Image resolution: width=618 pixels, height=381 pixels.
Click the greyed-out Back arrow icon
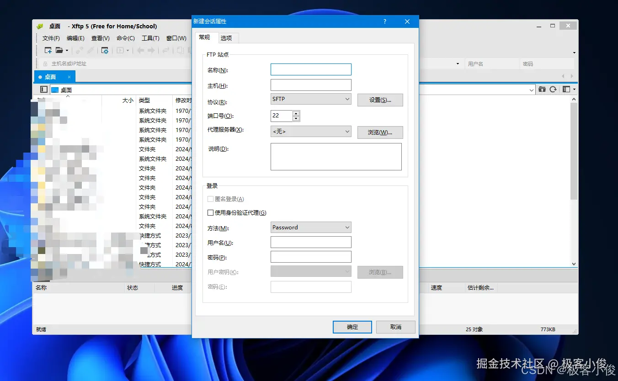click(141, 50)
